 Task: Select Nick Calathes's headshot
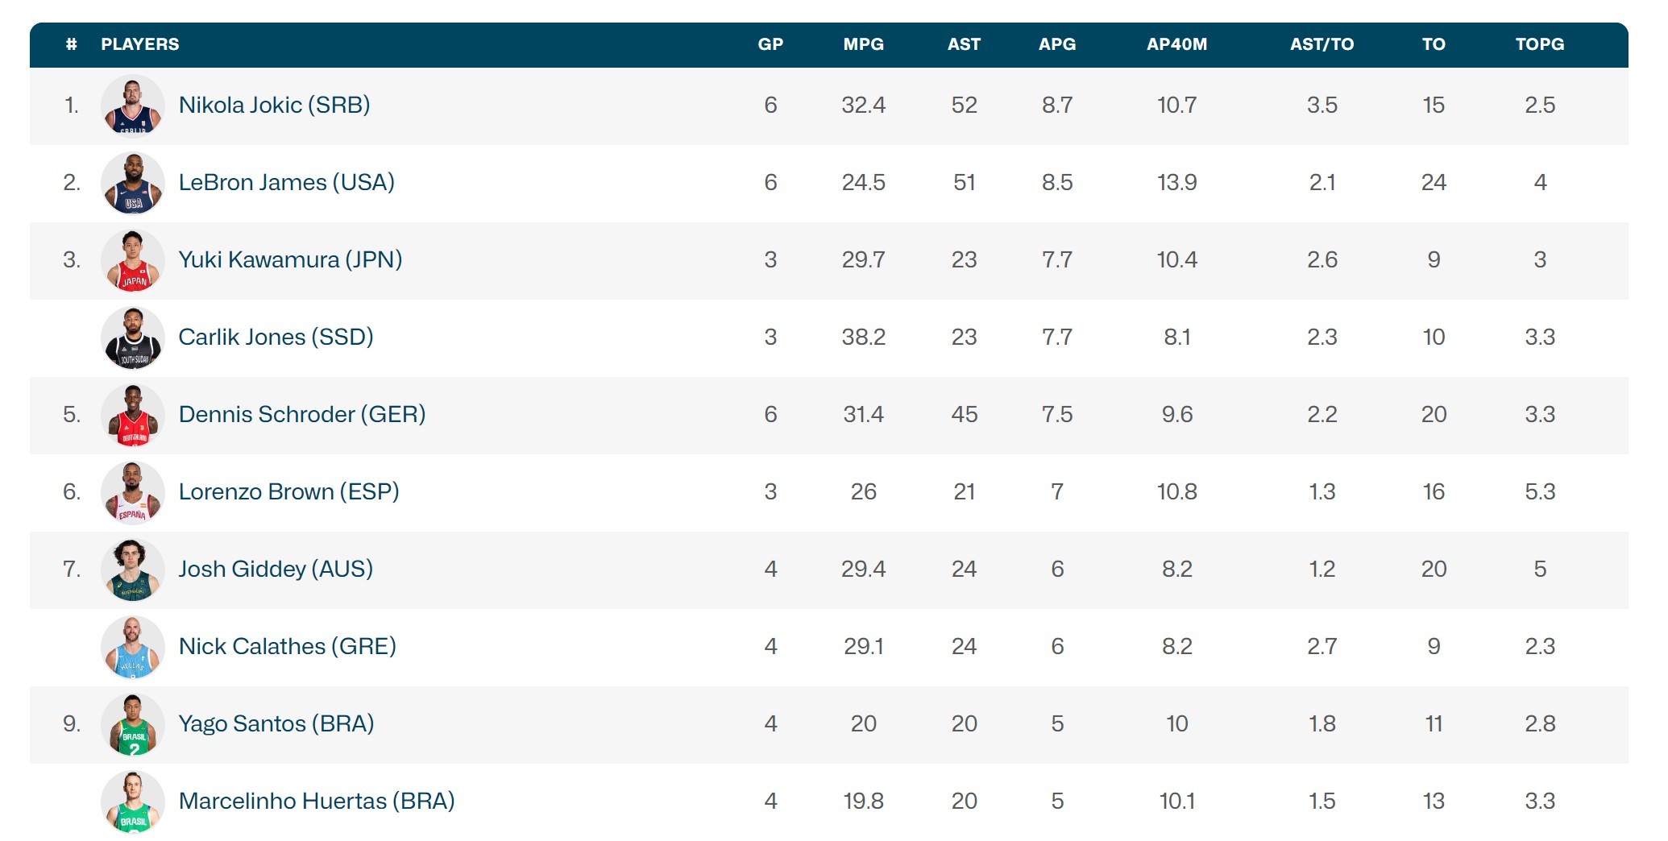point(133,648)
